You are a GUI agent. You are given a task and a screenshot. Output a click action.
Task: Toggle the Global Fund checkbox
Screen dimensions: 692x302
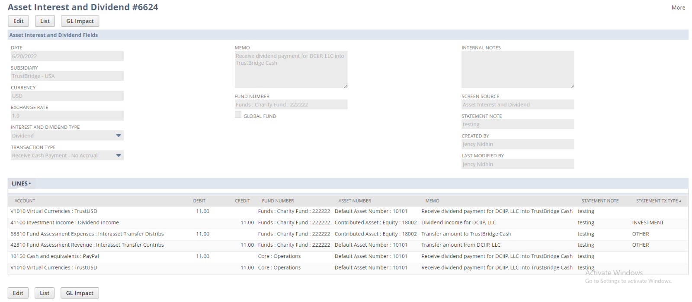click(x=238, y=114)
